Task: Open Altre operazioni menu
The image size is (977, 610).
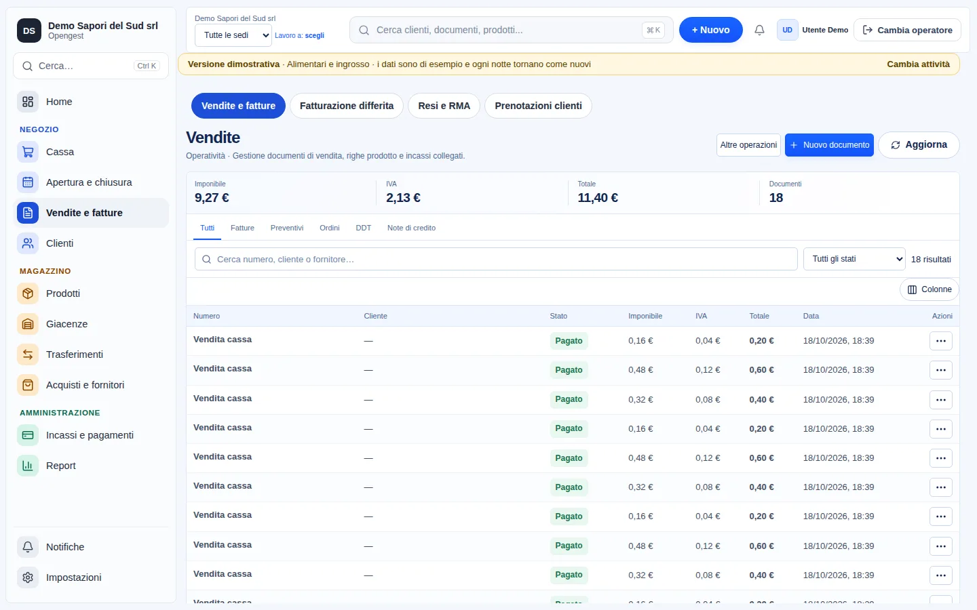Action: point(748,145)
